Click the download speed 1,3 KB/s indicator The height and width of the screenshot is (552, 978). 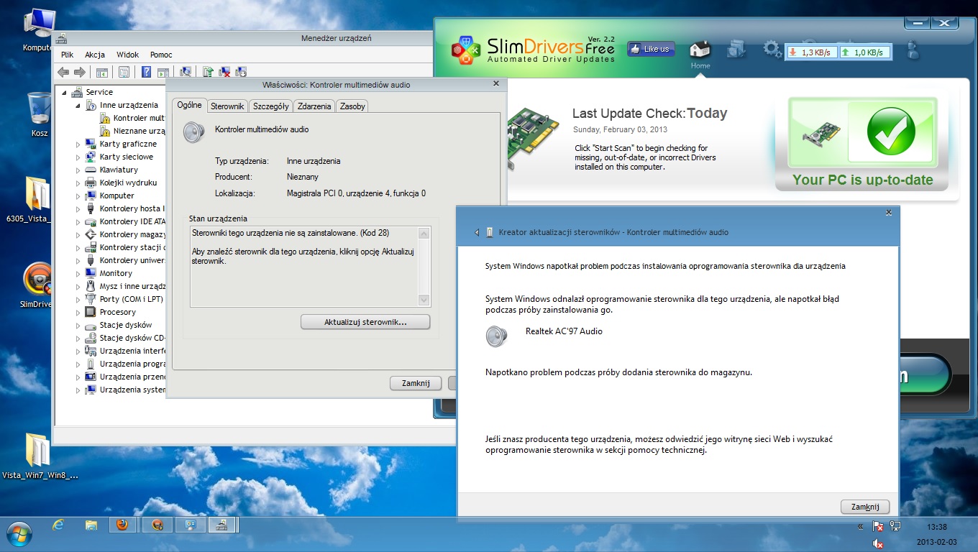point(811,52)
